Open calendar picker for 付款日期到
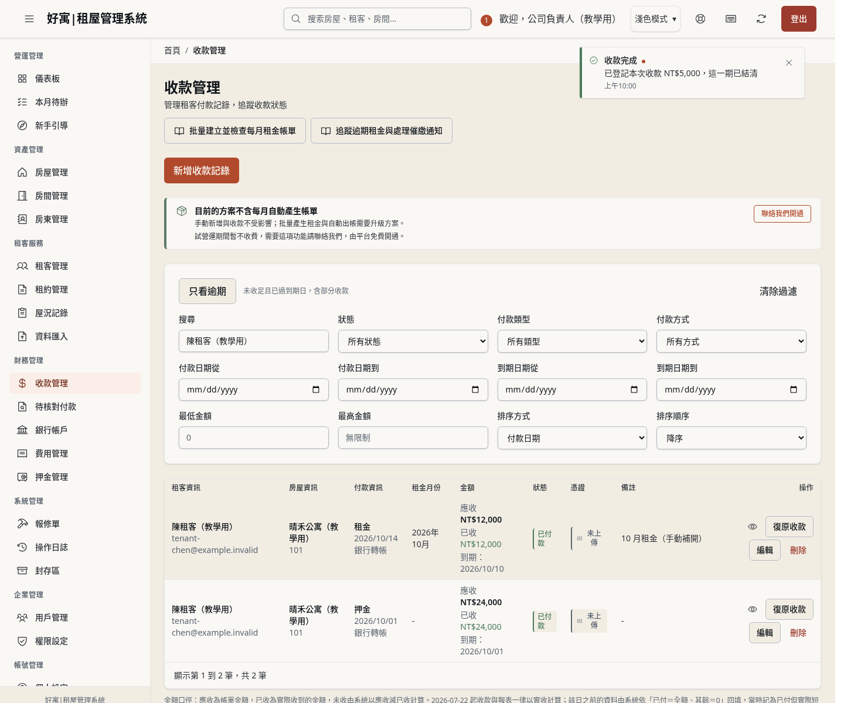Screen dimensions: 844x703 [475, 390]
